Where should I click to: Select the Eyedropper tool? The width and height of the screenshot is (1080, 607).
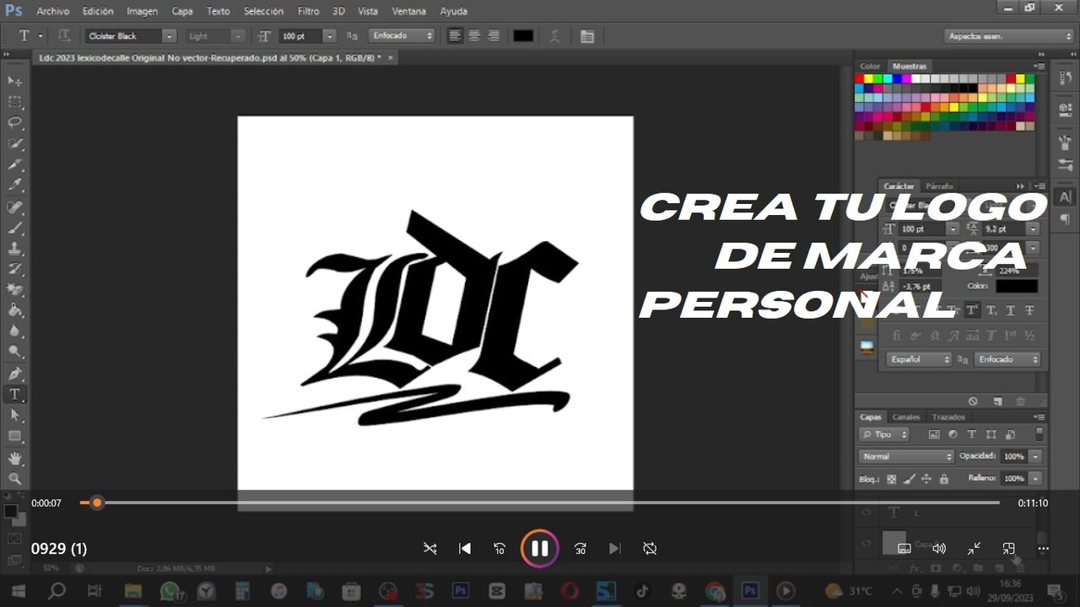point(14,185)
